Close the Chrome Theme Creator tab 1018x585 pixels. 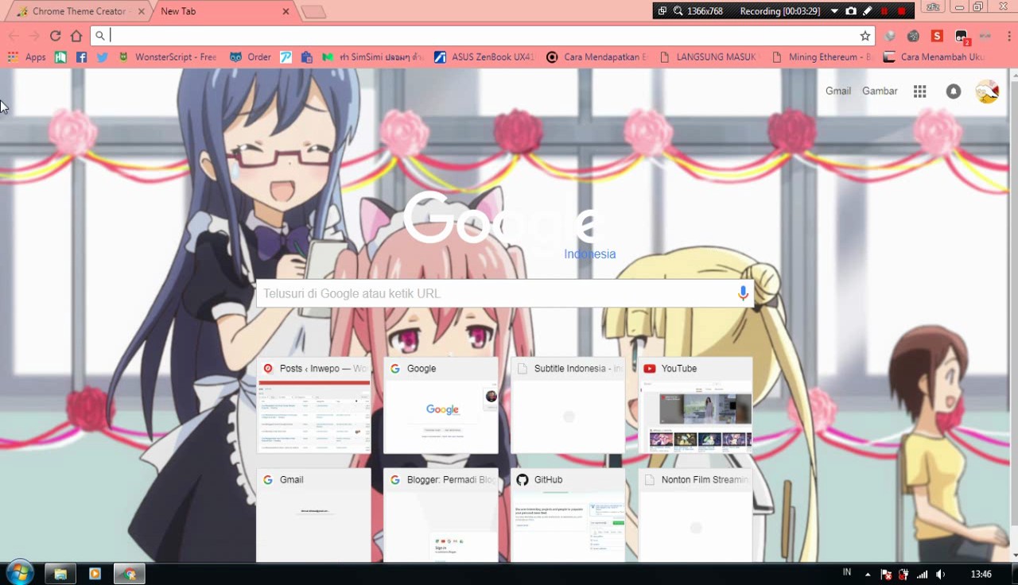coord(142,12)
